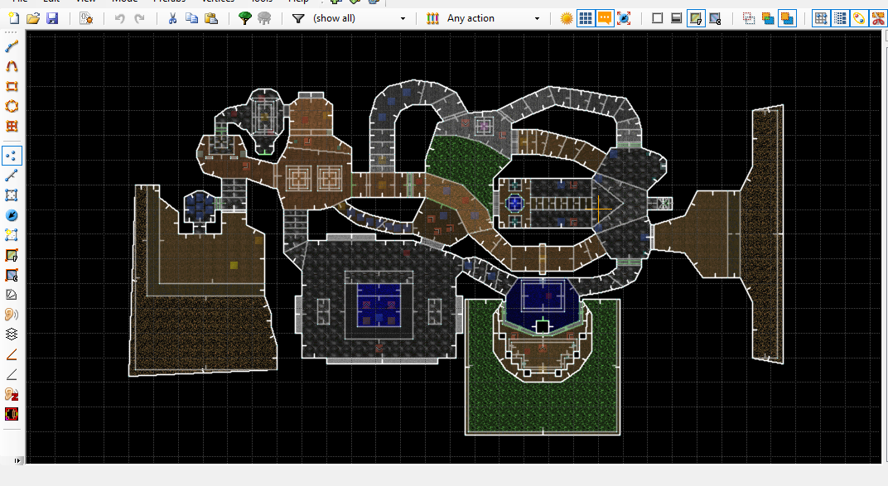This screenshot has height=486, width=888.
Task: Click the linedef color presets icon
Action: [432, 18]
